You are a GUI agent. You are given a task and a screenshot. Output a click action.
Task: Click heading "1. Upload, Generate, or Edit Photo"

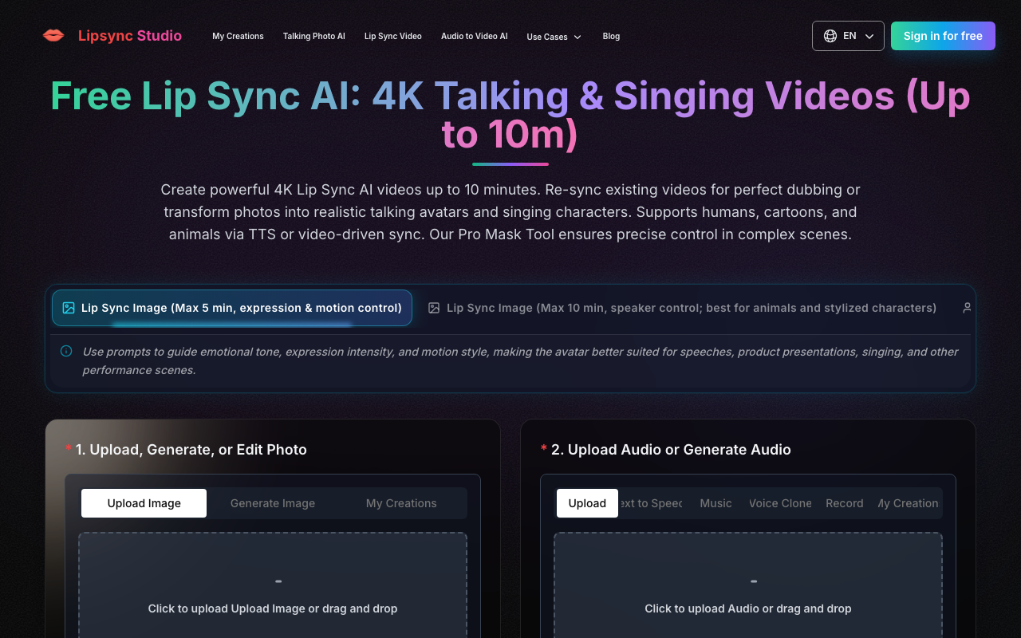[x=191, y=450]
